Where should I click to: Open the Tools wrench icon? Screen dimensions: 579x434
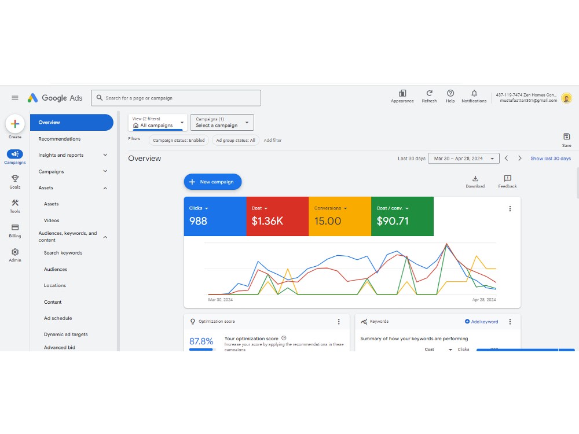pos(15,203)
